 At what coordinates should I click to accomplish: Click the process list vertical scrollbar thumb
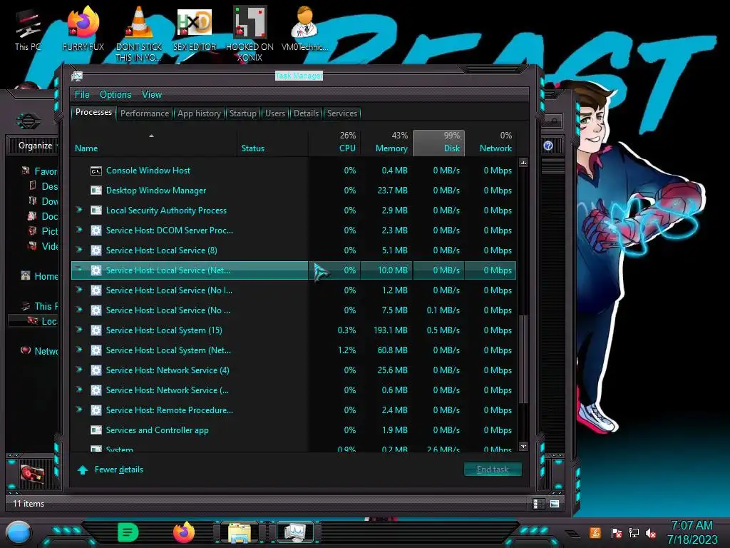tap(523, 359)
